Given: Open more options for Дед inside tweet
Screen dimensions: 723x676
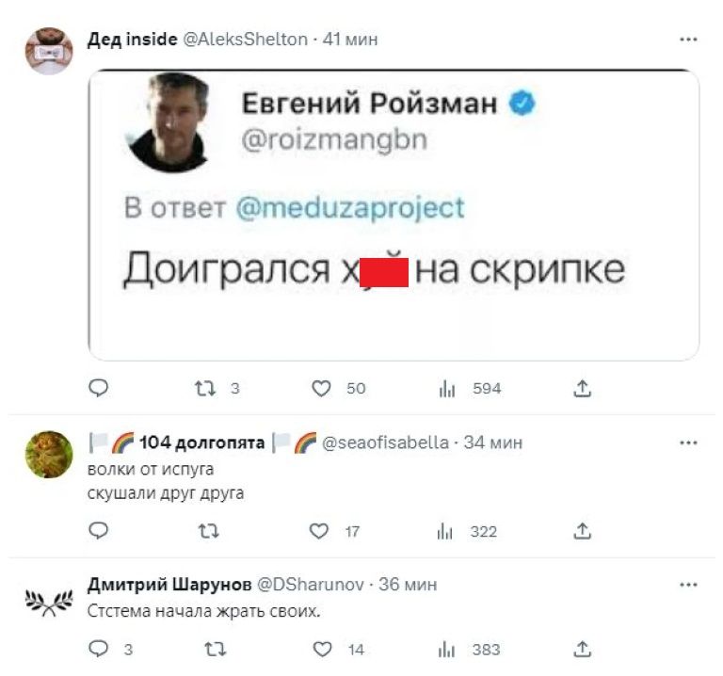Looking at the screenshot, I should (688, 40).
